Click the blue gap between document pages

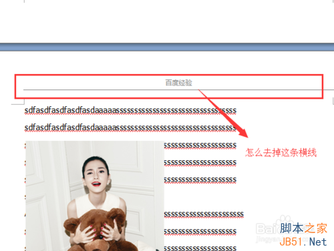tap(167, 47)
